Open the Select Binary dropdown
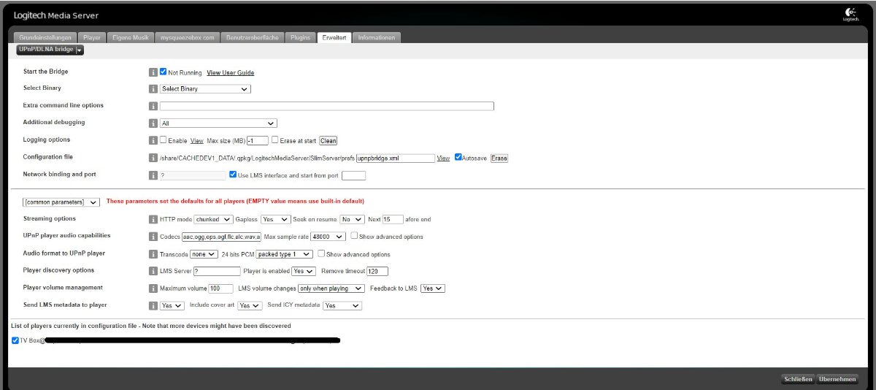The height and width of the screenshot is (390, 876). coord(205,89)
